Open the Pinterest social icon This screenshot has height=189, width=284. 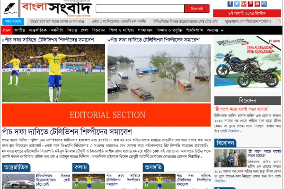point(250,4)
